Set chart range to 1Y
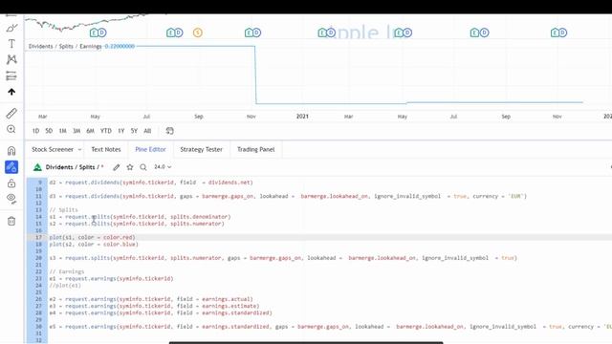Screen dimensions: 612x344 coord(121,131)
